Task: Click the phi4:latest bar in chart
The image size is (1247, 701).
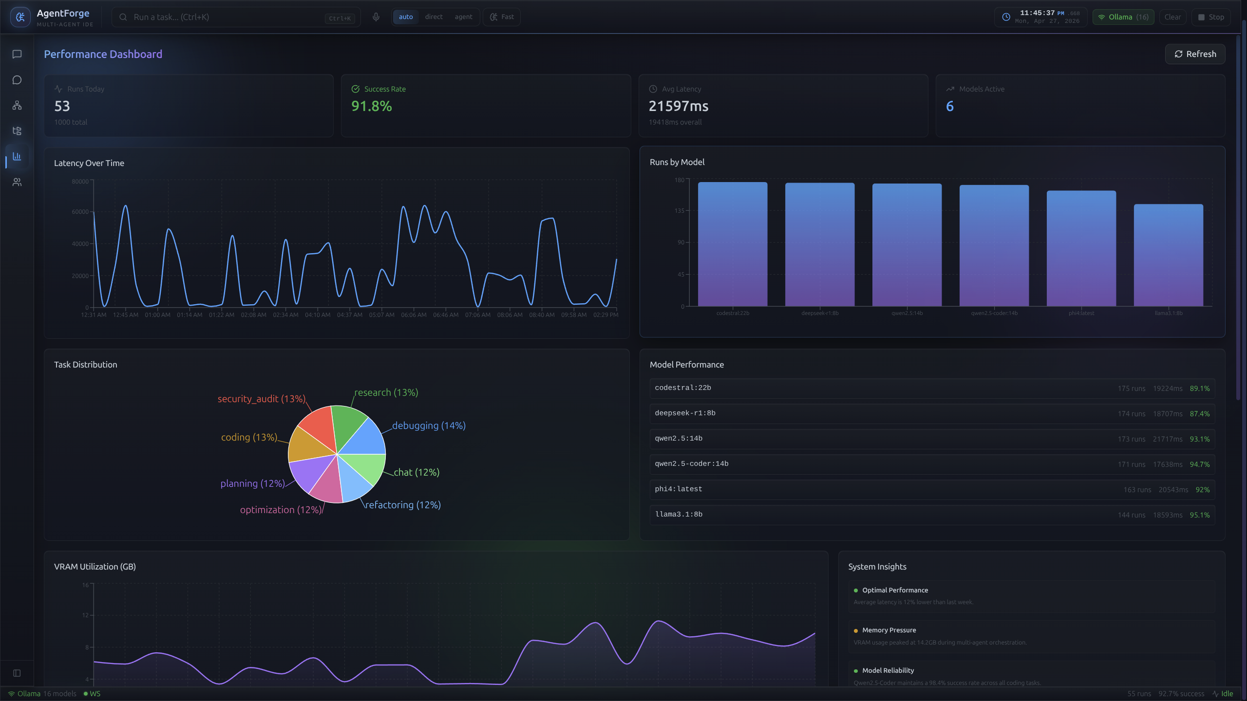Action: point(1081,248)
